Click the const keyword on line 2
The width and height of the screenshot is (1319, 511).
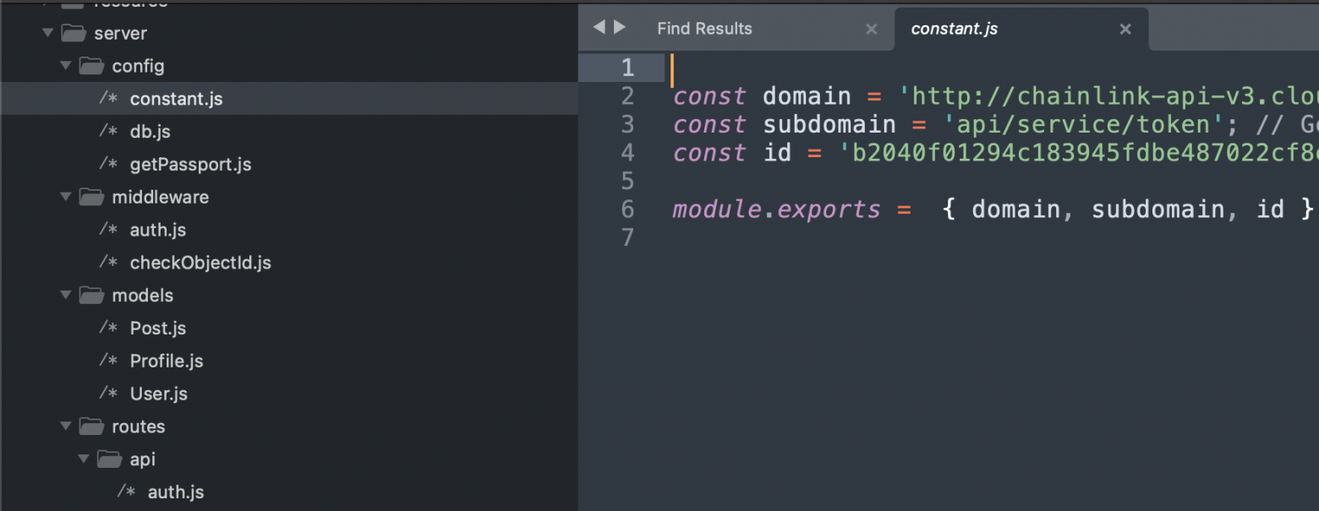pyautogui.click(x=709, y=96)
